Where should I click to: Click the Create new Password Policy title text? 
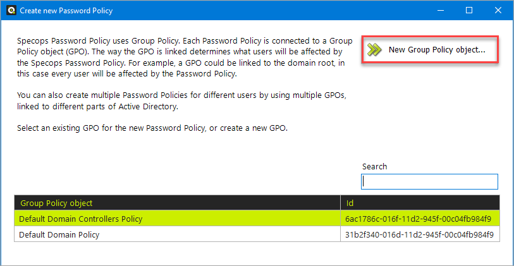pyautogui.click(x=66, y=11)
